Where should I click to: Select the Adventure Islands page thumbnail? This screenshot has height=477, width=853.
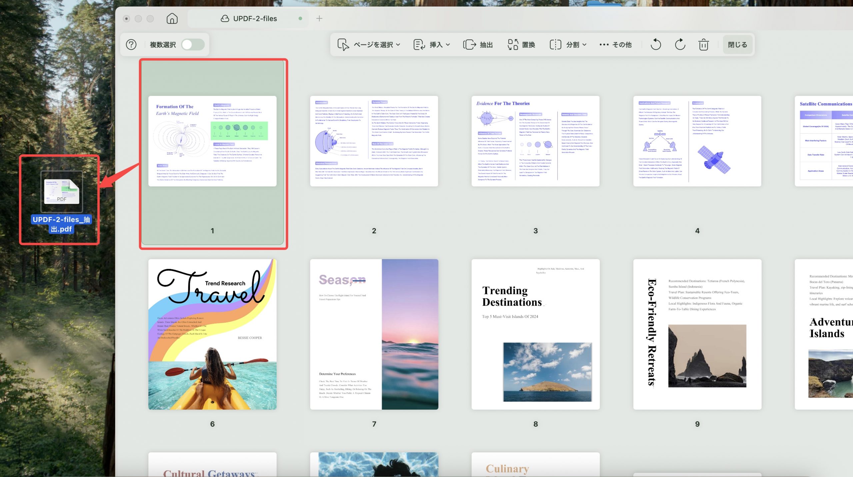824,334
